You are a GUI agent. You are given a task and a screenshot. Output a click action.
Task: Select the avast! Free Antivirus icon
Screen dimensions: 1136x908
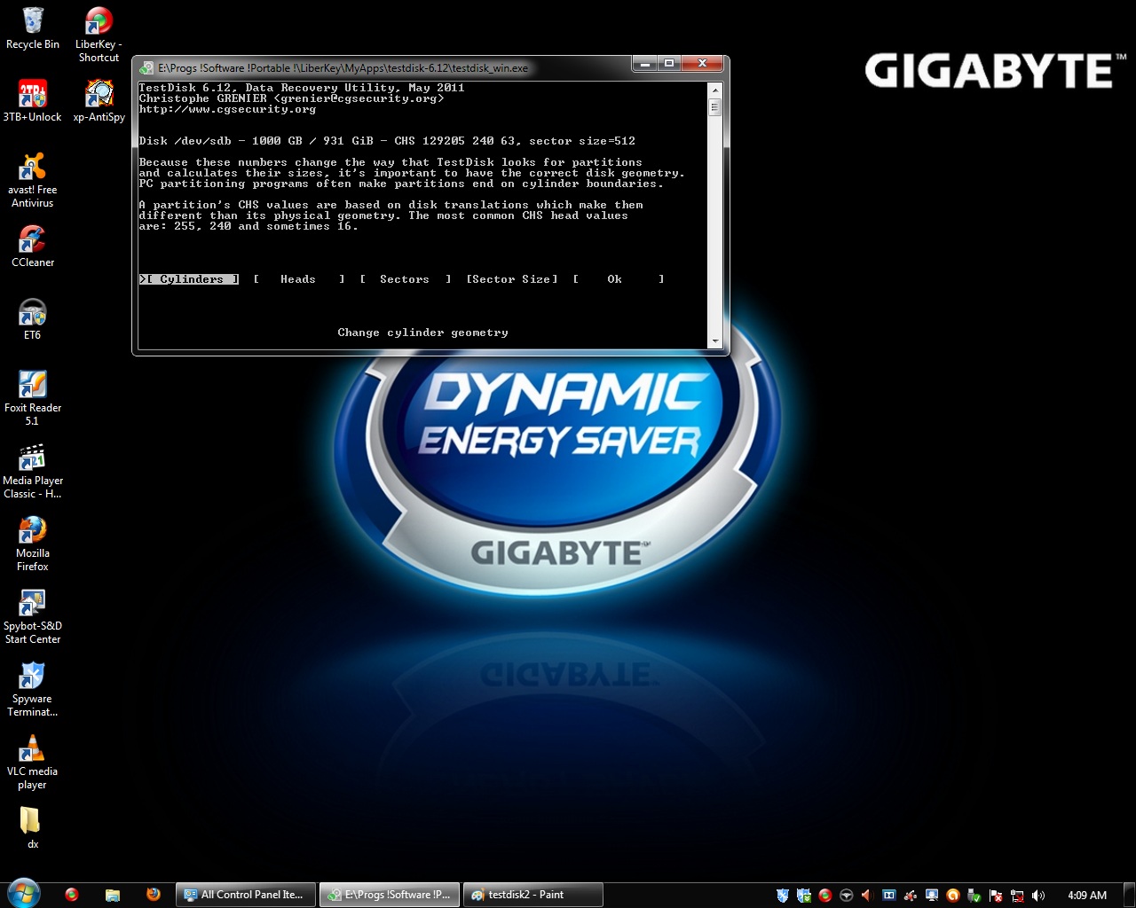tap(33, 180)
